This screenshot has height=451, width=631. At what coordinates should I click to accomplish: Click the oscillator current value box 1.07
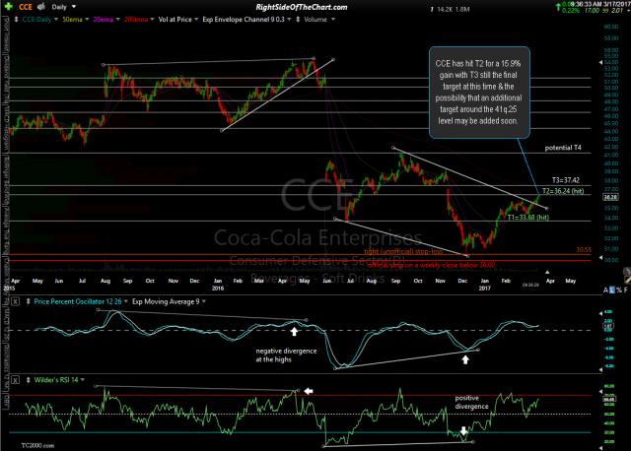click(608, 326)
